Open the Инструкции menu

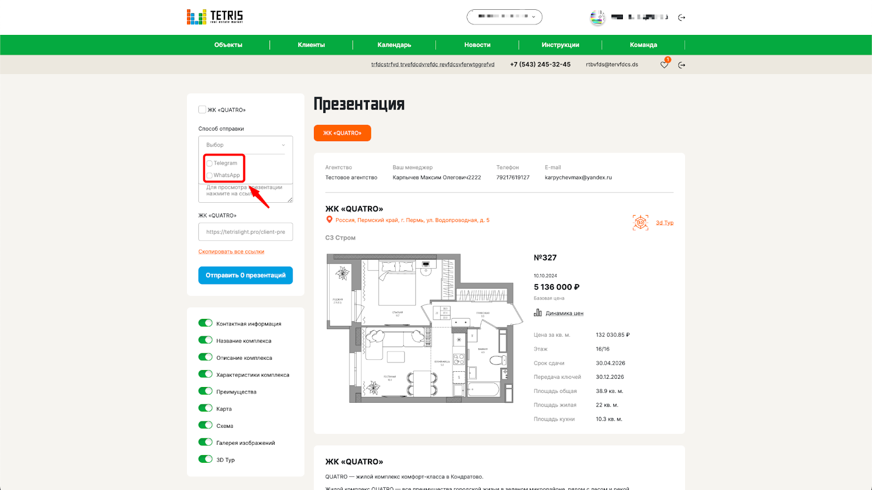560,45
